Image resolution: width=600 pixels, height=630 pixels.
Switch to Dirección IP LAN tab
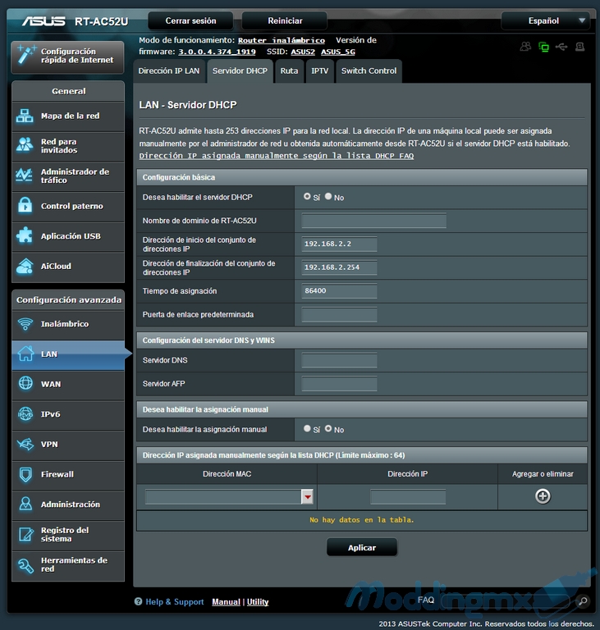tap(169, 71)
